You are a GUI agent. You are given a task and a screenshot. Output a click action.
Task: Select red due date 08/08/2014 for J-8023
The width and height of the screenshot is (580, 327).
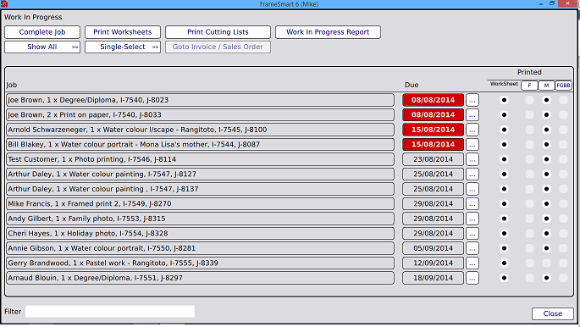coord(434,100)
